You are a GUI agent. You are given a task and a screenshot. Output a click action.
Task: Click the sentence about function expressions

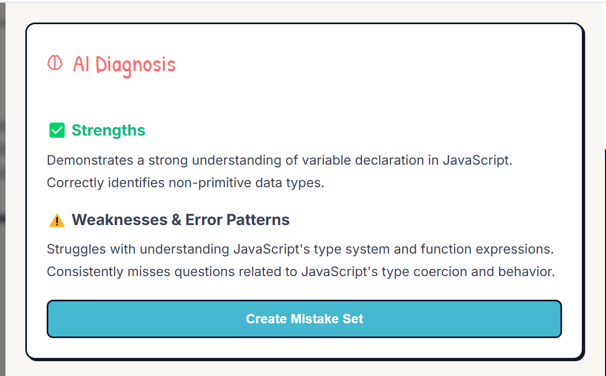[x=300, y=249]
